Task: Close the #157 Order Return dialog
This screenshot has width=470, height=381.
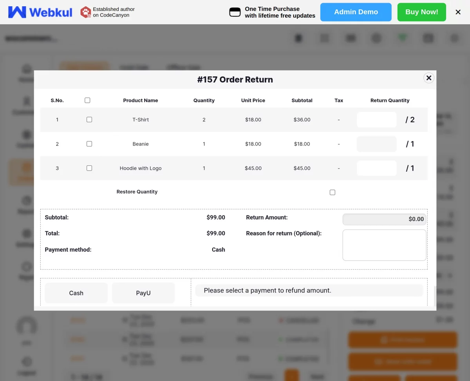Action: (x=428, y=78)
